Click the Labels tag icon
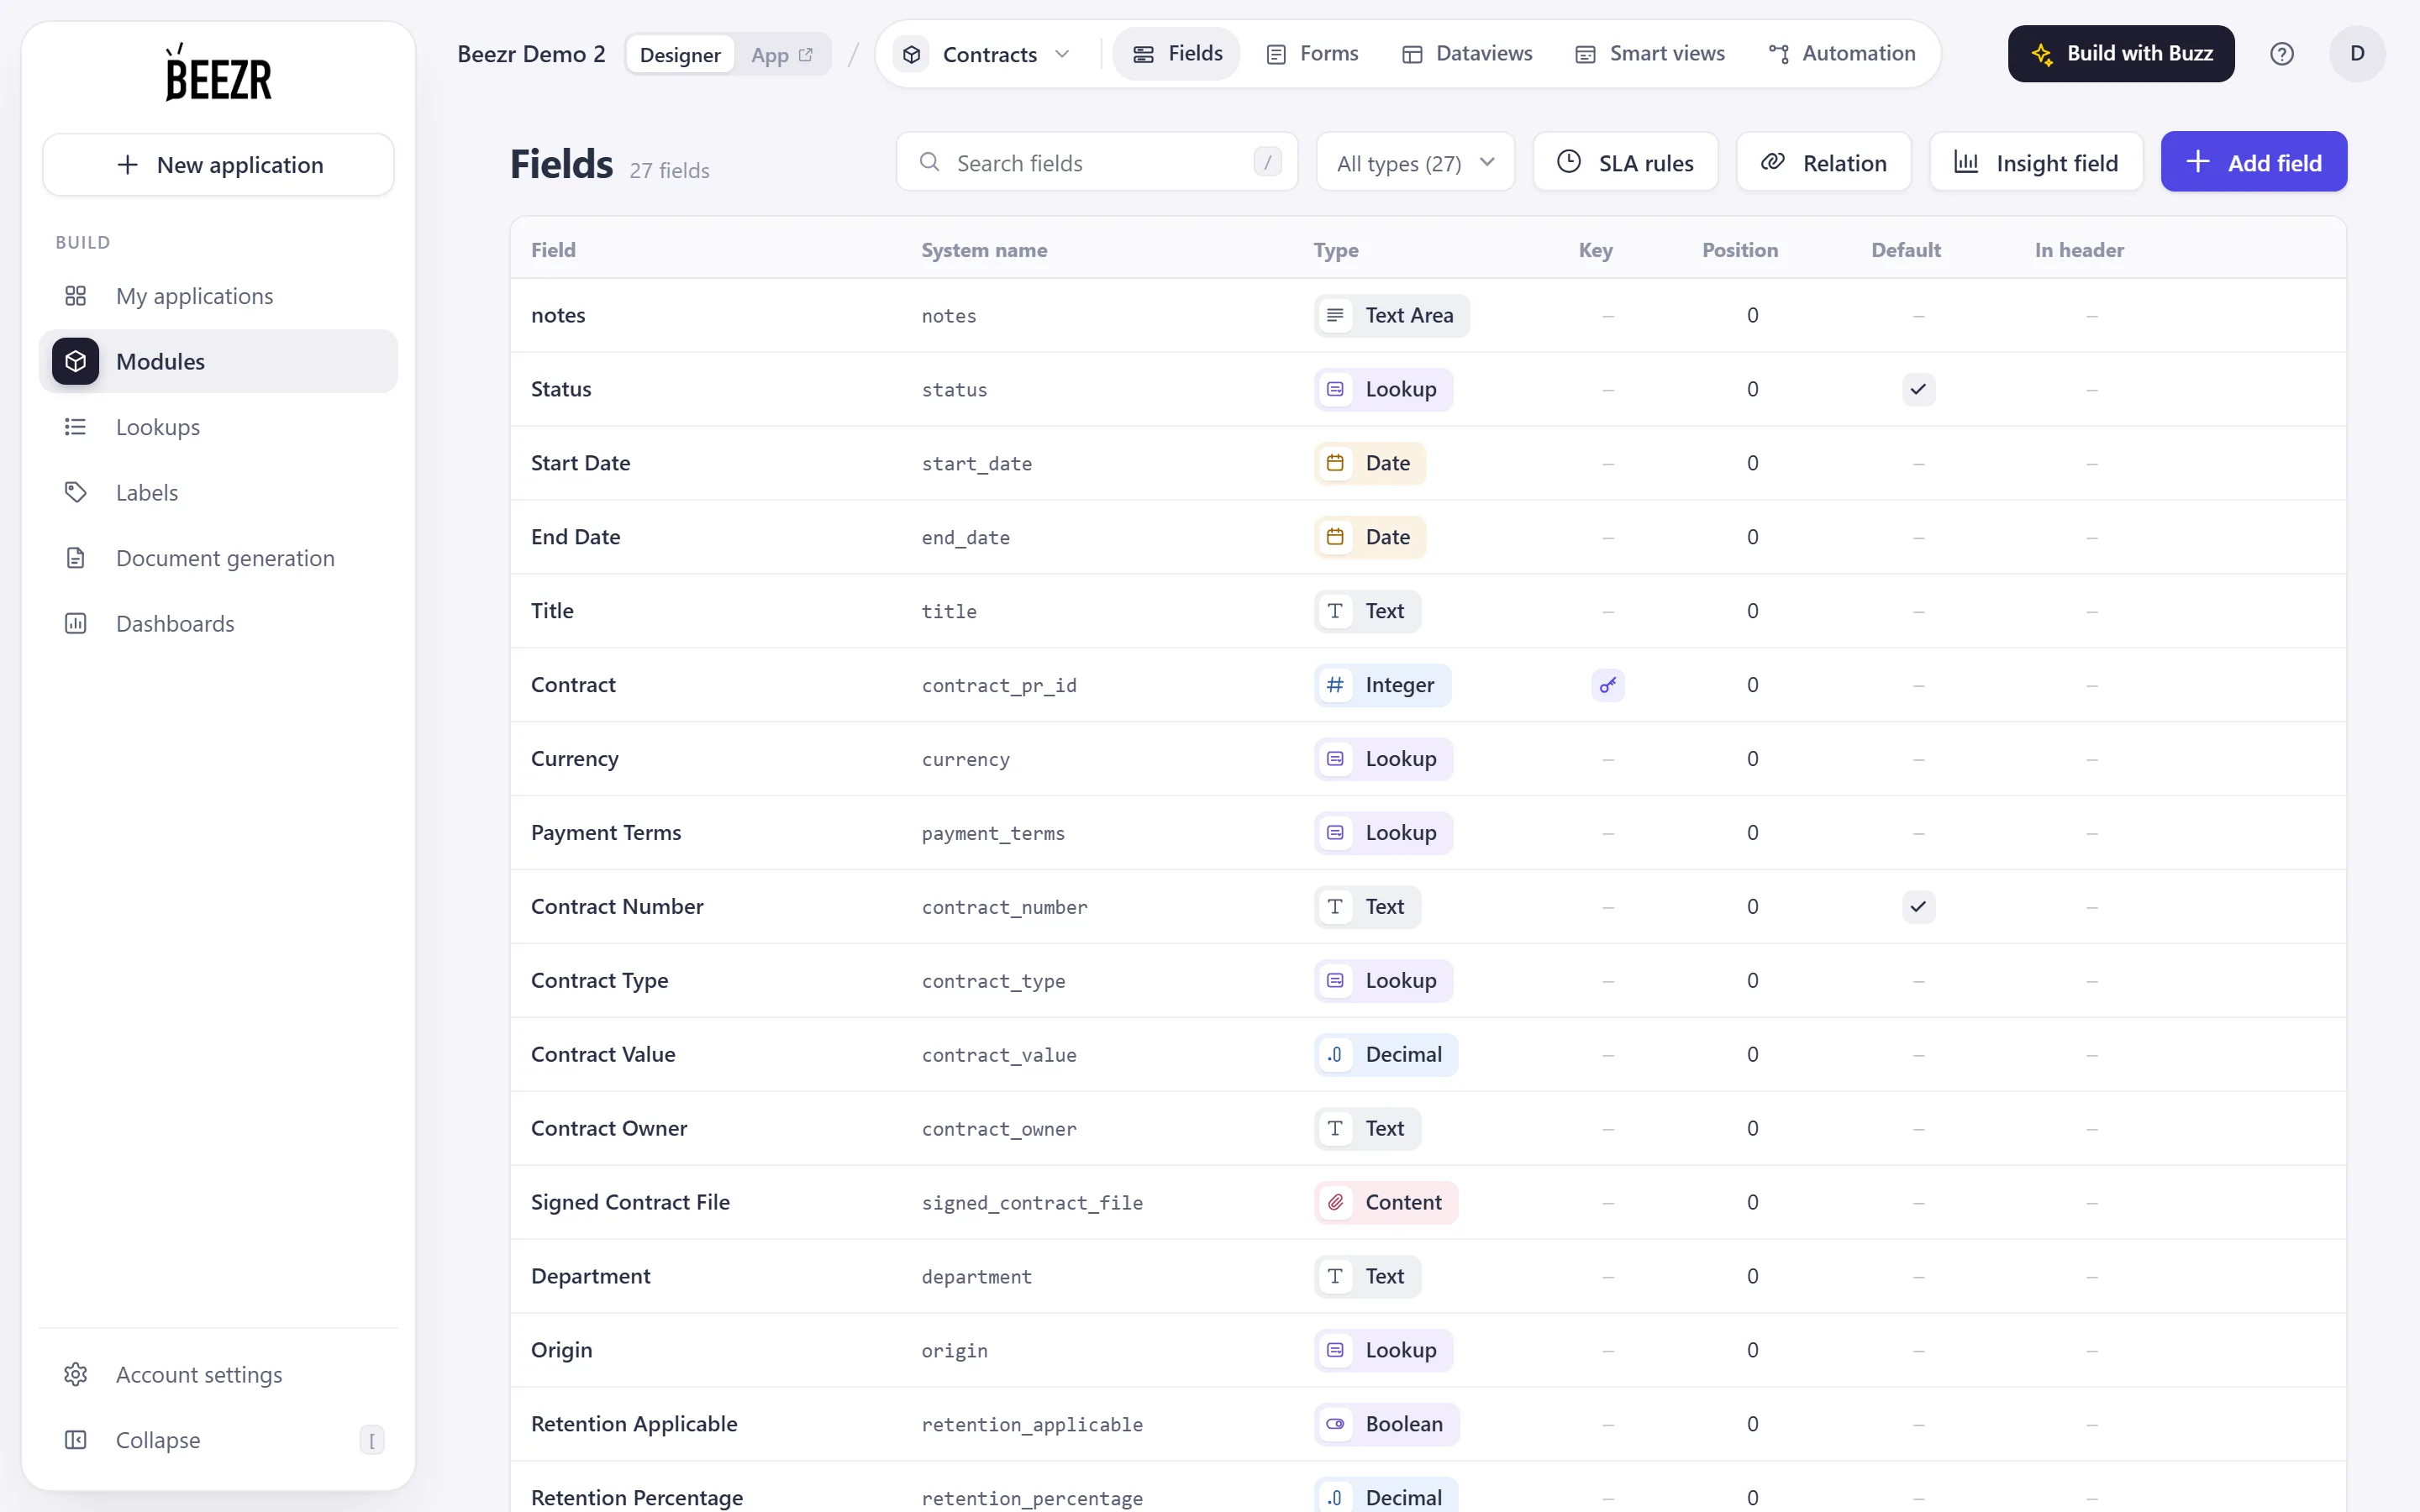 [x=76, y=492]
